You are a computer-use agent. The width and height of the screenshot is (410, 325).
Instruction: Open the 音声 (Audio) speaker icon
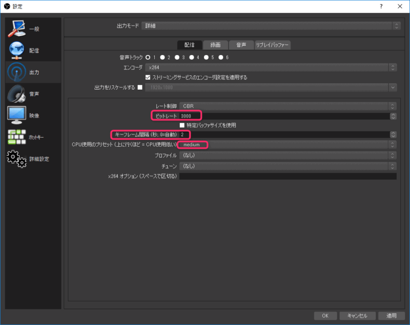click(16, 94)
